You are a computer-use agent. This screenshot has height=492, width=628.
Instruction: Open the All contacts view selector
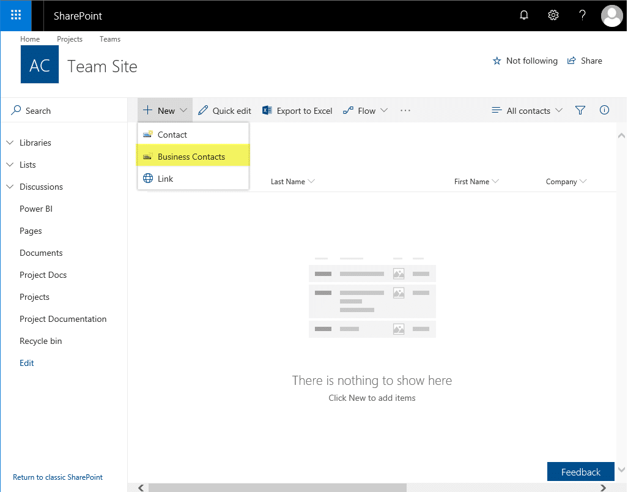(x=527, y=111)
